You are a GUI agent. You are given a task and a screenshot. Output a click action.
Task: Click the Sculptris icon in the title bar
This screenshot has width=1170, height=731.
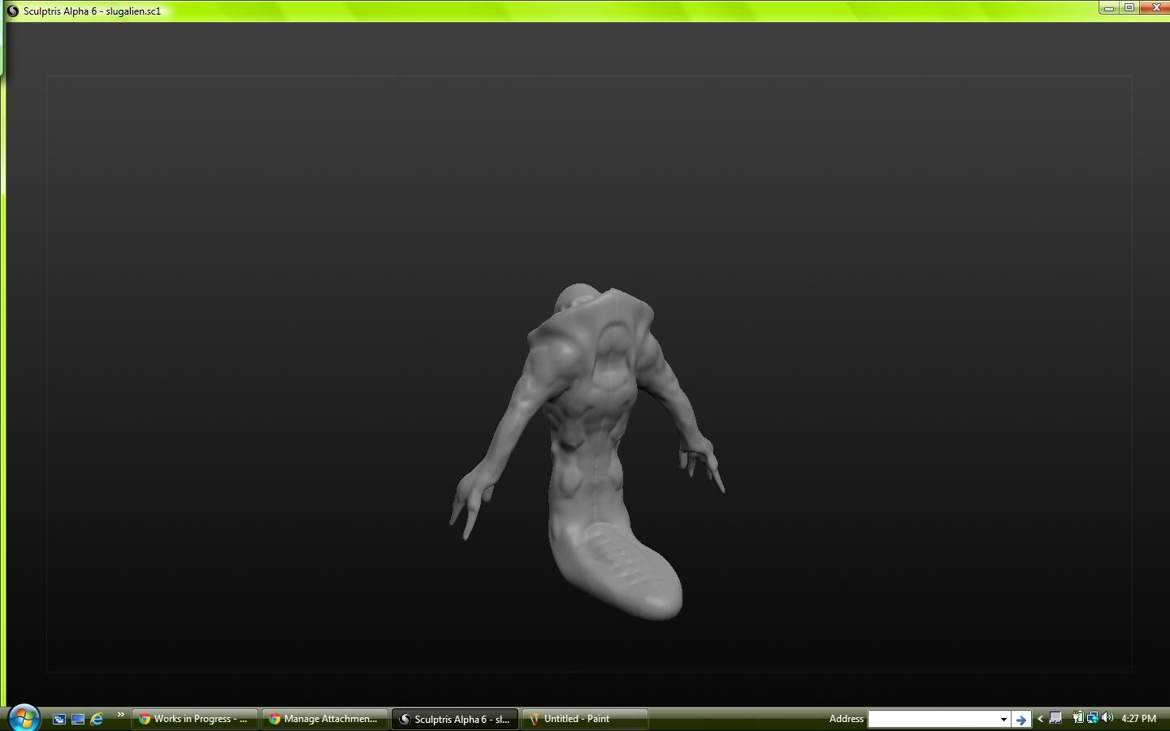[x=12, y=11]
